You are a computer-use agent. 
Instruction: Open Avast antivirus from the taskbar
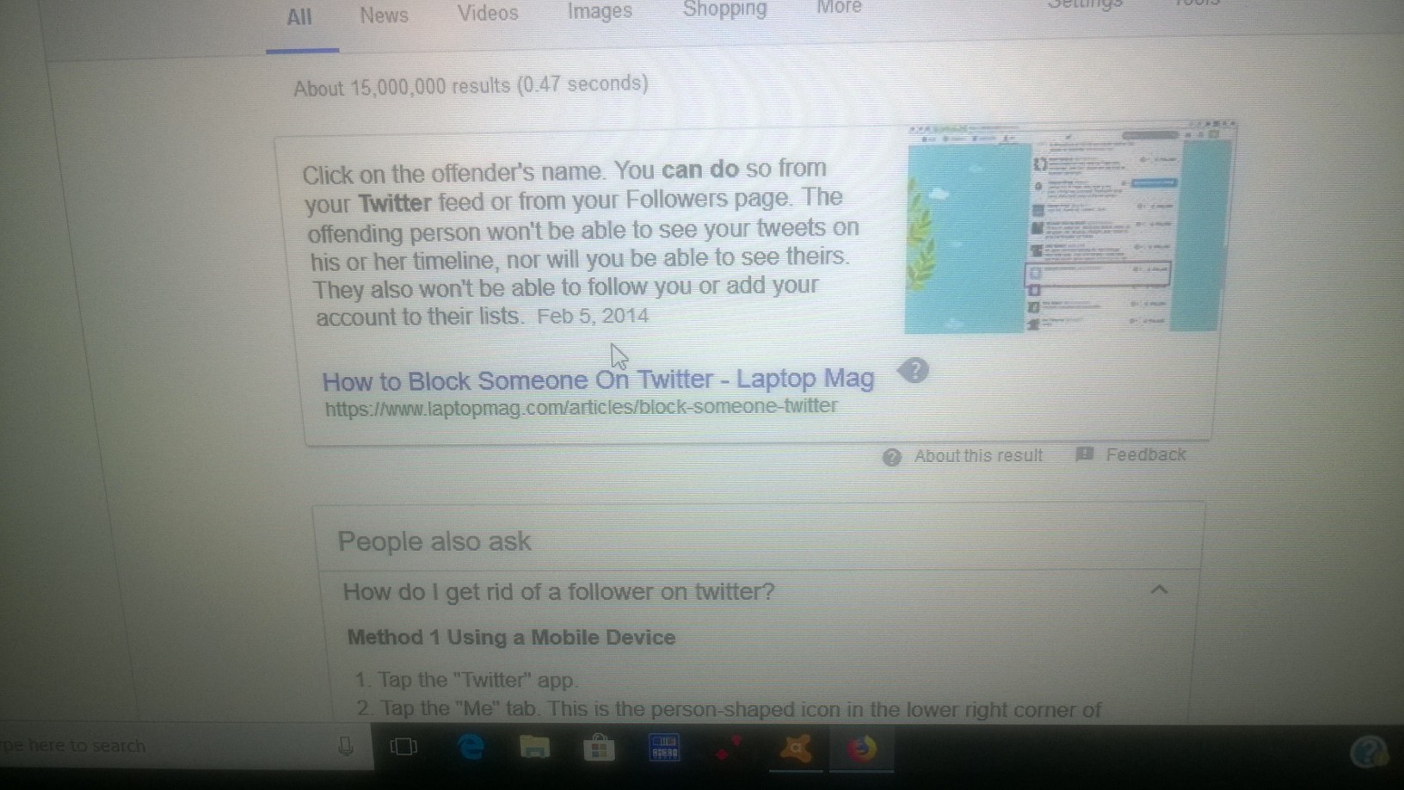[x=796, y=748]
